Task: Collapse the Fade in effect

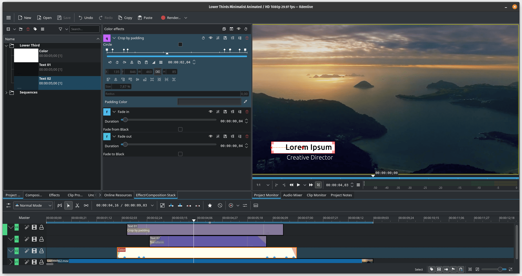Action: (114, 112)
